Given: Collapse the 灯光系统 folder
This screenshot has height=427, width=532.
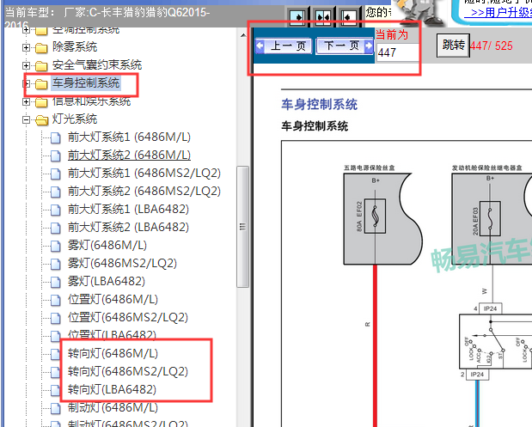Looking at the screenshot, I should (x=26, y=119).
